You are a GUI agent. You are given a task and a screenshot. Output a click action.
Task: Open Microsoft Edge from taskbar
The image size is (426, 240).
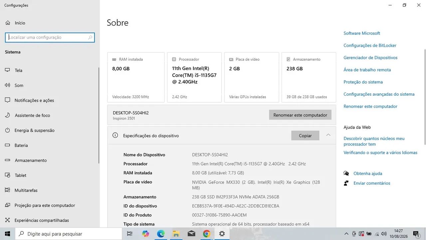(161, 234)
